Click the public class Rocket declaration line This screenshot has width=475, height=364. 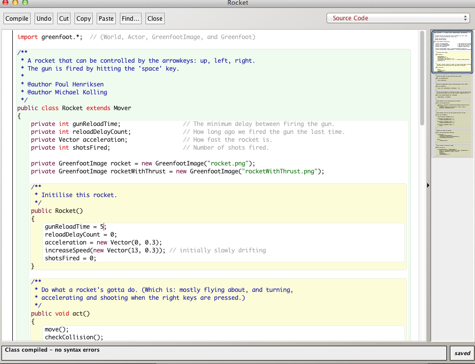(x=74, y=108)
